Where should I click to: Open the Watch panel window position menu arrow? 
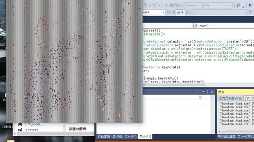click(x=203, y=92)
